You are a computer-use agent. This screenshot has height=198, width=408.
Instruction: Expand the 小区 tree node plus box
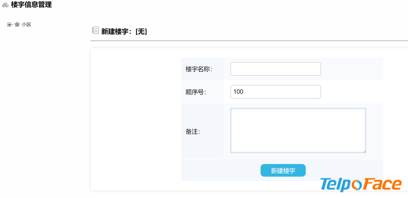point(9,24)
